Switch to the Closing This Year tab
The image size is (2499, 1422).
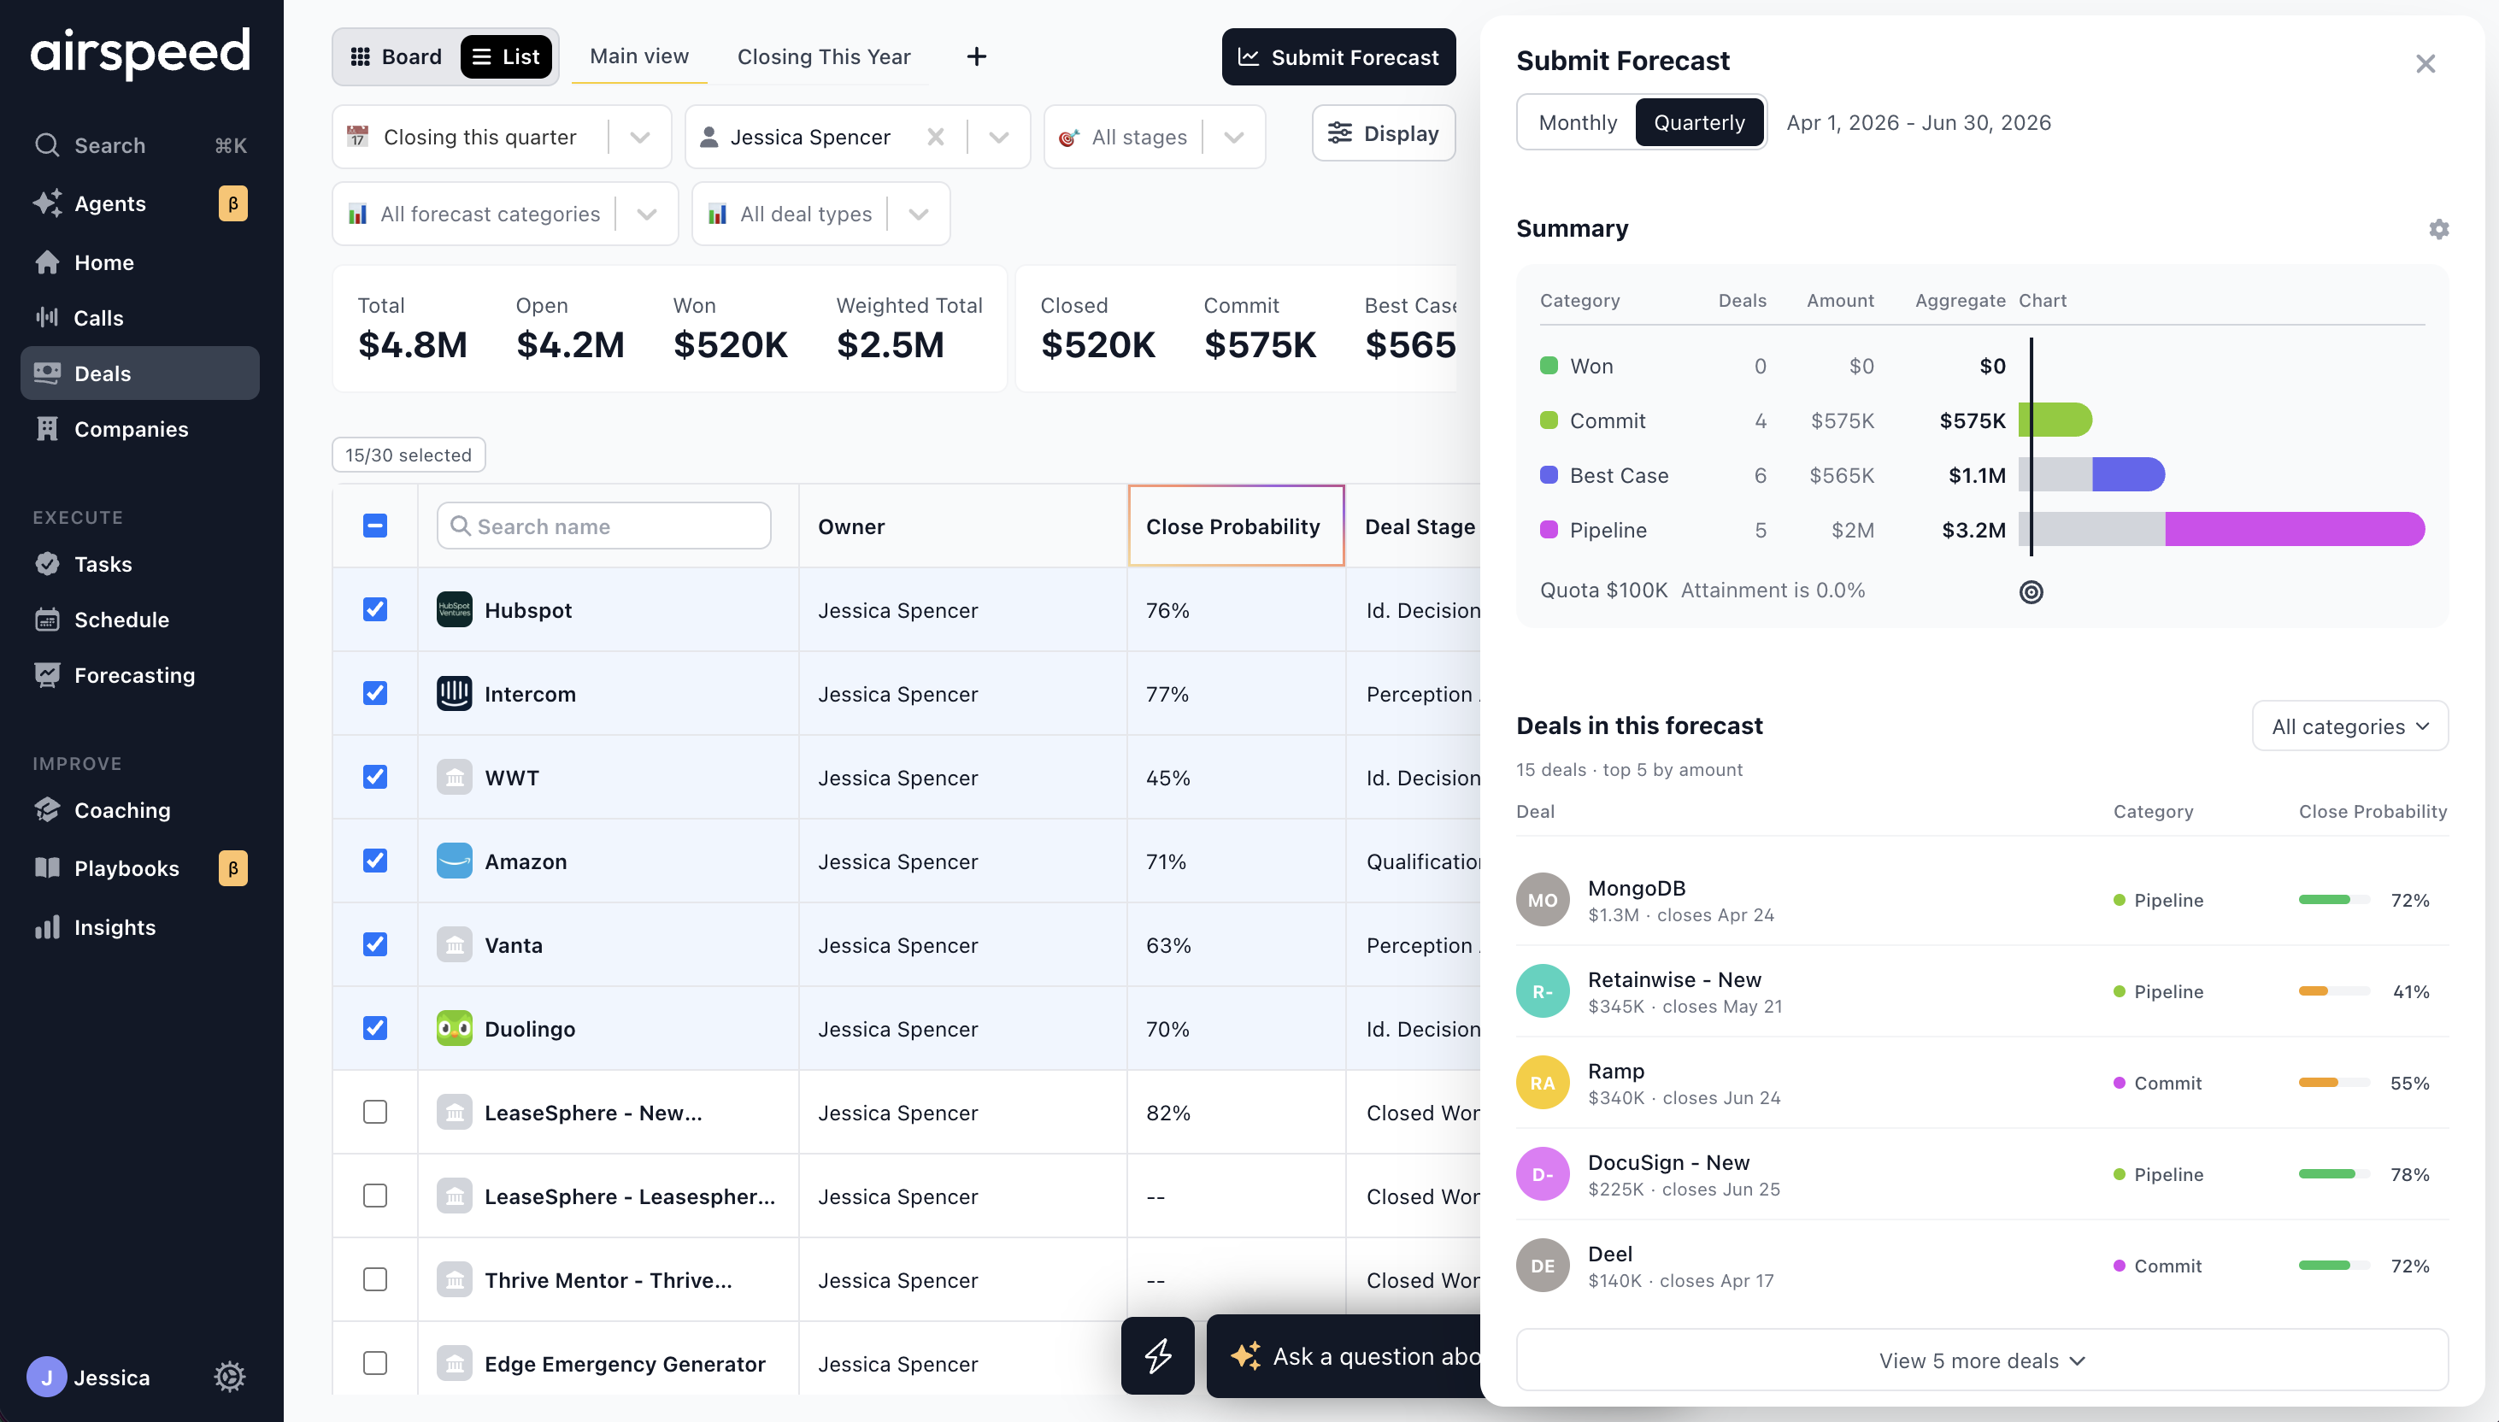(823, 56)
